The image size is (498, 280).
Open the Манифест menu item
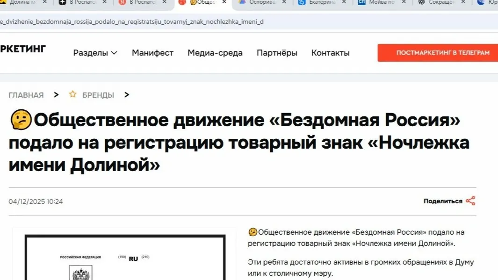point(153,53)
